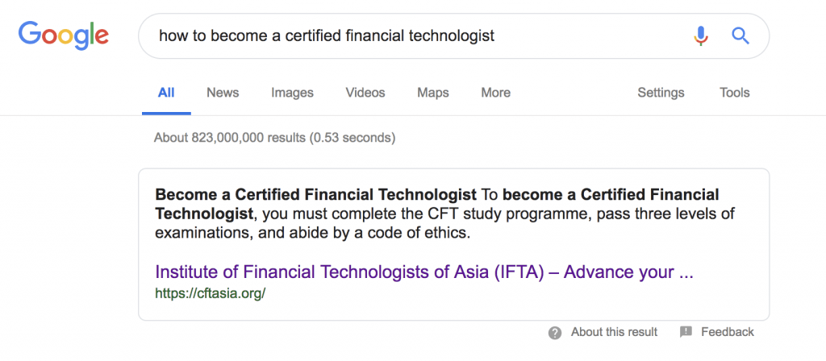
Task: Expand the More search categories menu
Action: (496, 93)
